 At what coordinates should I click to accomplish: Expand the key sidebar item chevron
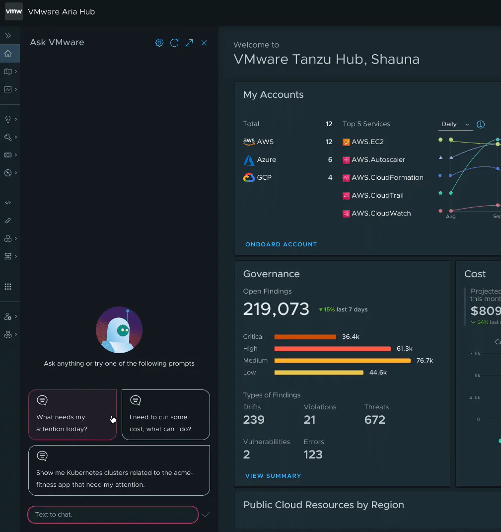point(15,137)
